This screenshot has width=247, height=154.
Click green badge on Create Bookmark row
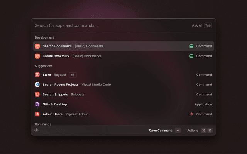pos(191,56)
